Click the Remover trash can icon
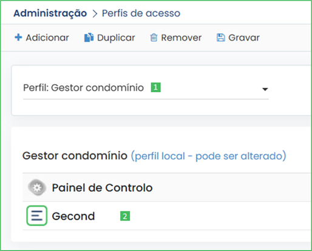The height and width of the screenshot is (251, 312). tap(154, 38)
